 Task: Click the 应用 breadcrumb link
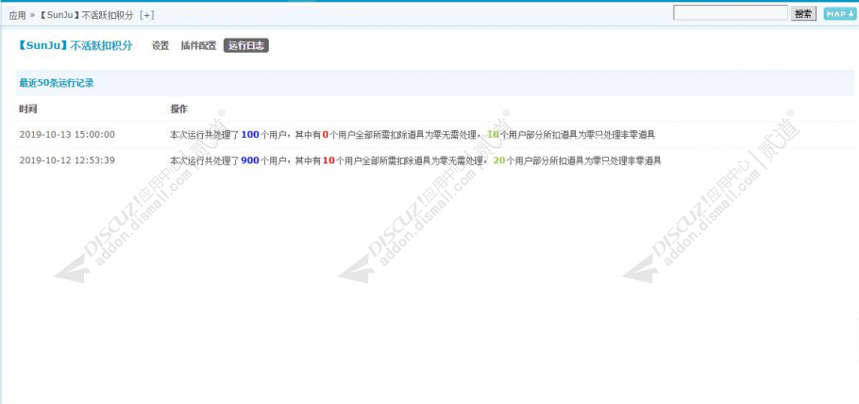click(18, 15)
